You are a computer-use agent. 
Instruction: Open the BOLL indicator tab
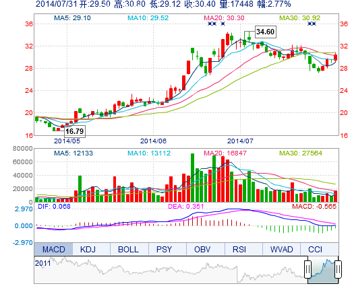[128, 249]
